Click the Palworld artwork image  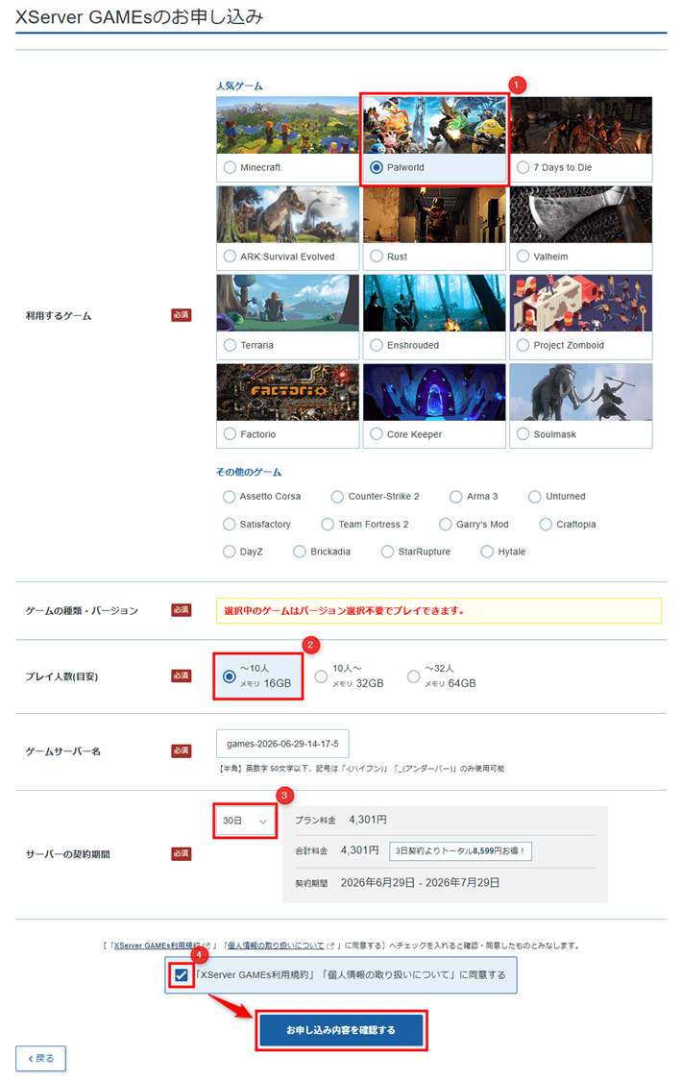(434, 125)
